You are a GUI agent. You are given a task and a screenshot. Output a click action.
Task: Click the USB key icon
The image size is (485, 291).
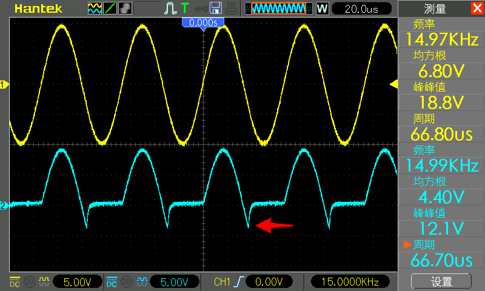(199, 8)
